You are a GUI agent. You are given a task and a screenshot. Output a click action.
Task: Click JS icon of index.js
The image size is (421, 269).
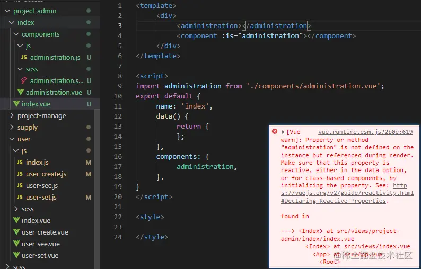pos(20,162)
